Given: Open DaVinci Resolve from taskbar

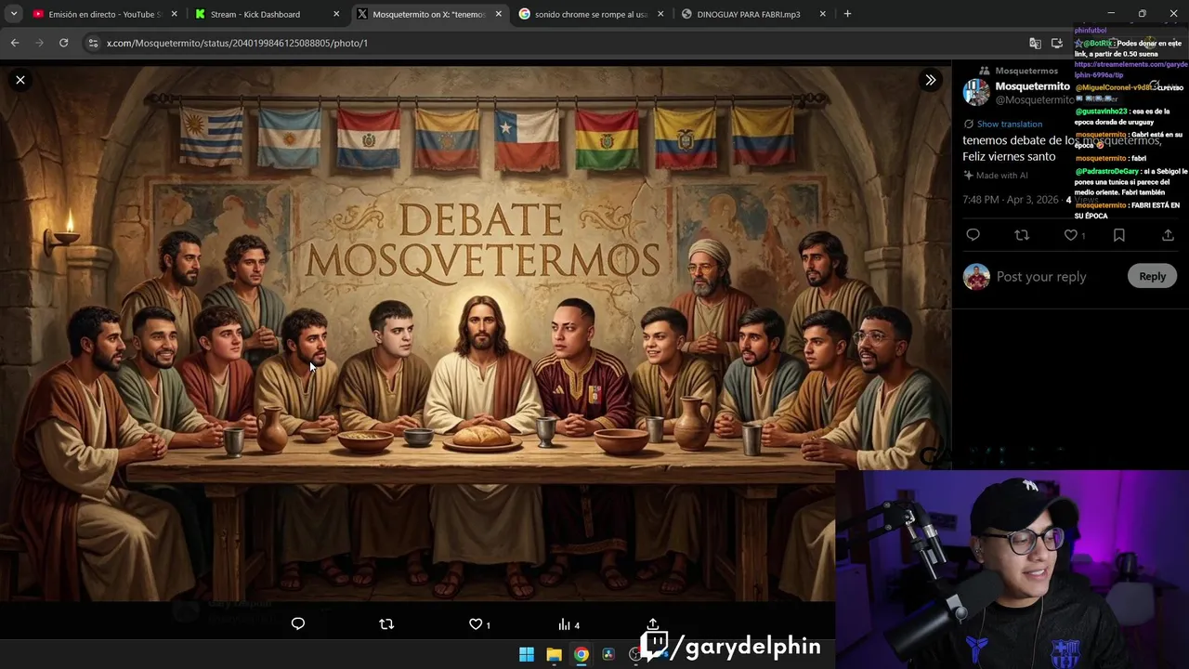Looking at the screenshot, I should tap(608, 654).
